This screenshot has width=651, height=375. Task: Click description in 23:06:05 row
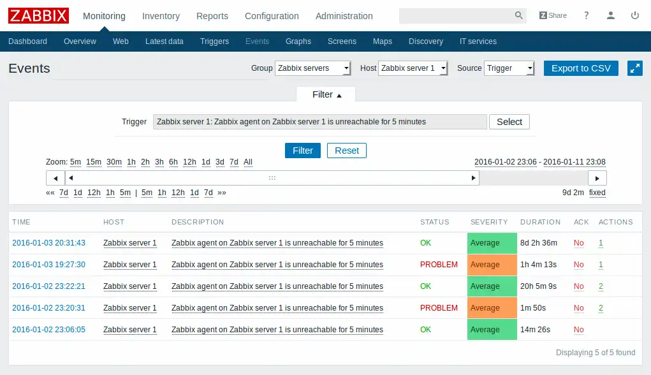click(x=277, y=329)
